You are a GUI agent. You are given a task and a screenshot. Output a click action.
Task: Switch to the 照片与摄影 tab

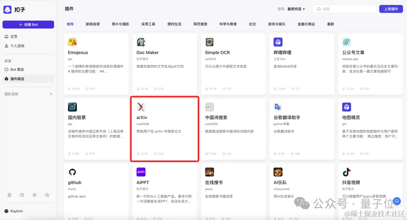click(x=121, y=24)
